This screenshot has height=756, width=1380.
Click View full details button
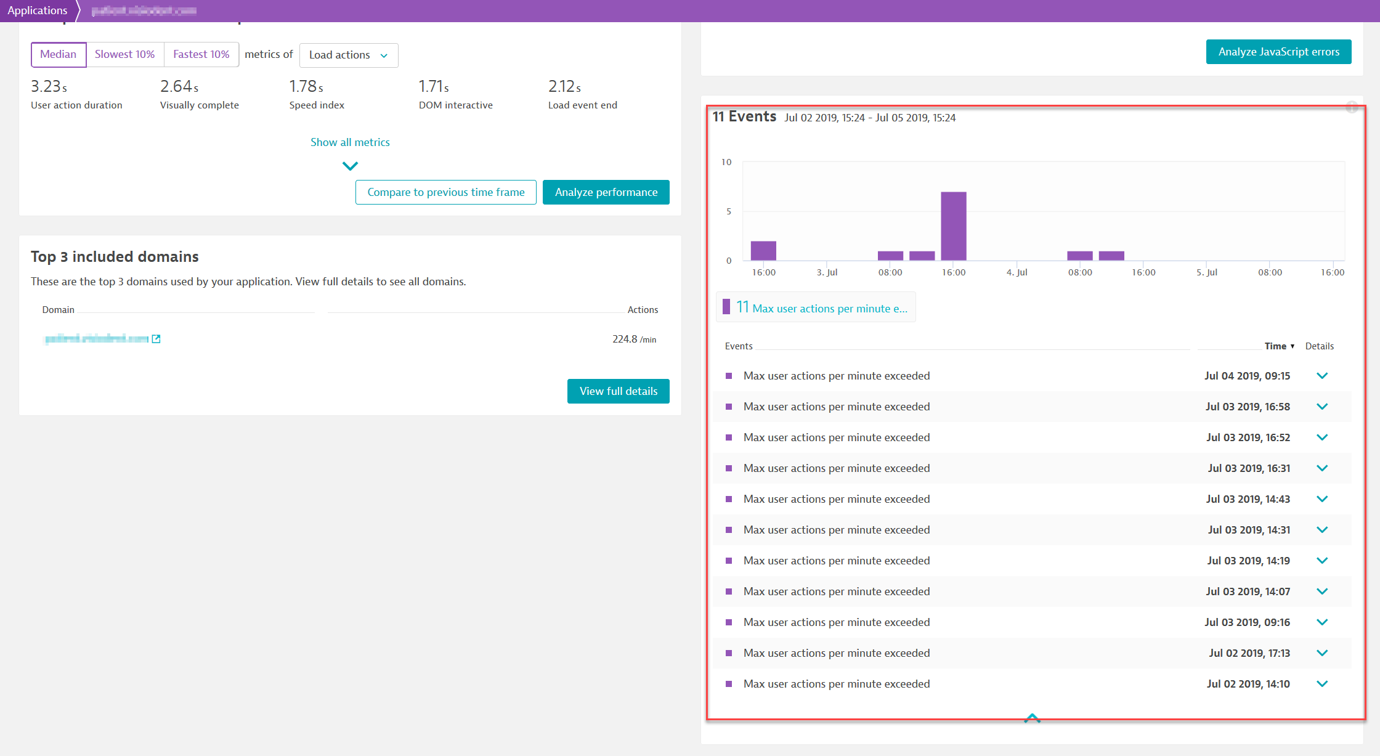pos(619,391)
